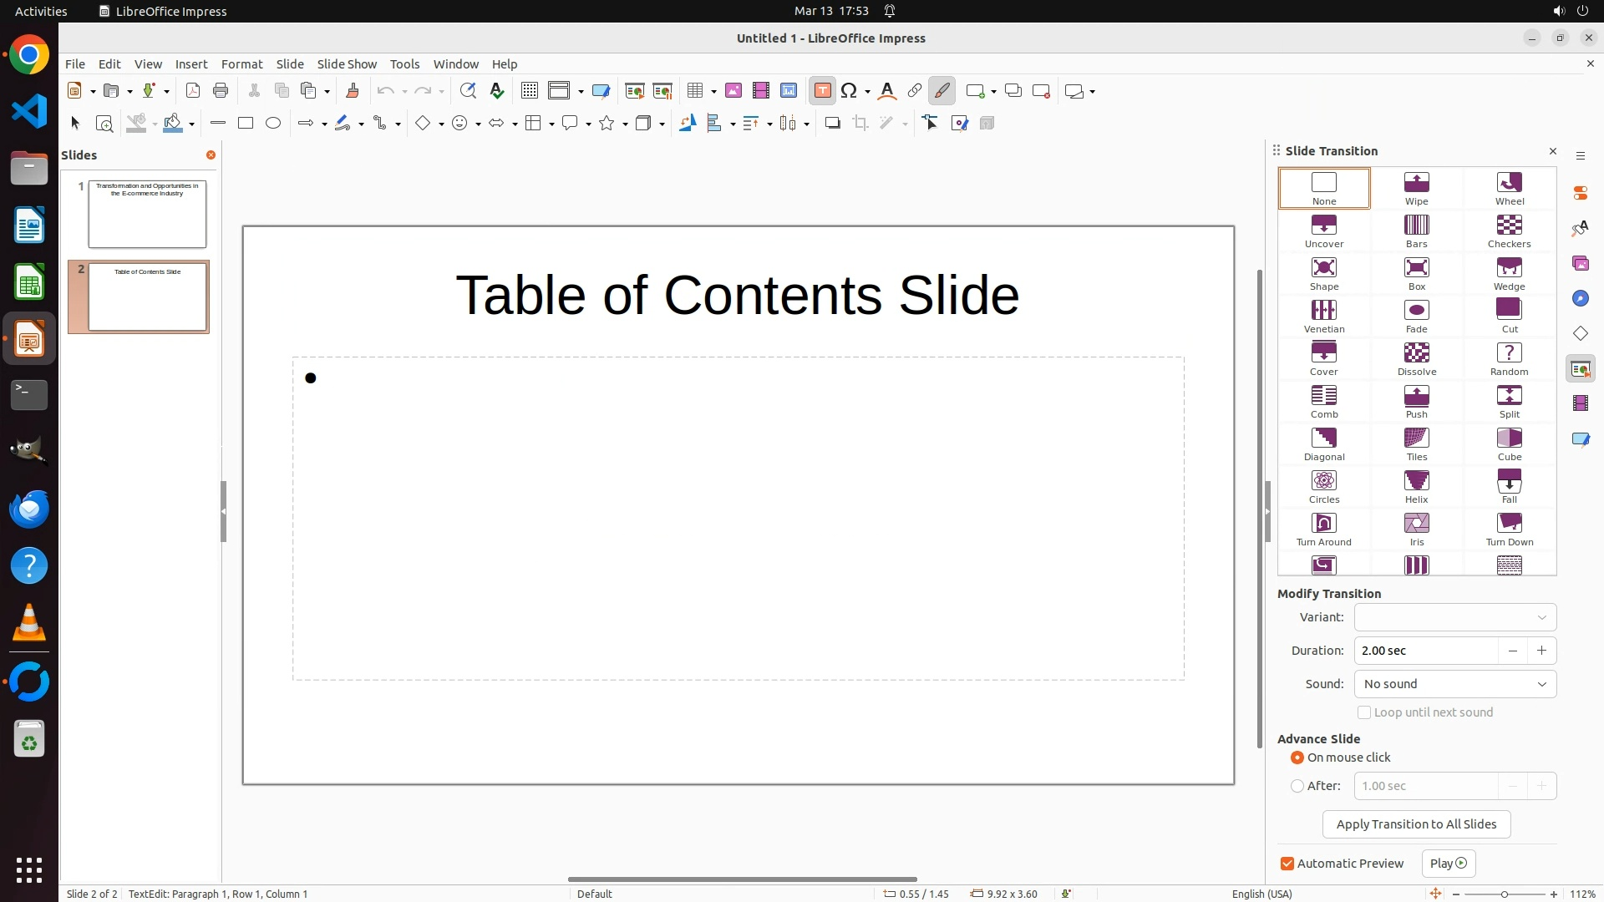The height and width of the screenshot is (902, 1604).
Task: Click the Insert Special Character icon
Action: [x=849, y=91]
